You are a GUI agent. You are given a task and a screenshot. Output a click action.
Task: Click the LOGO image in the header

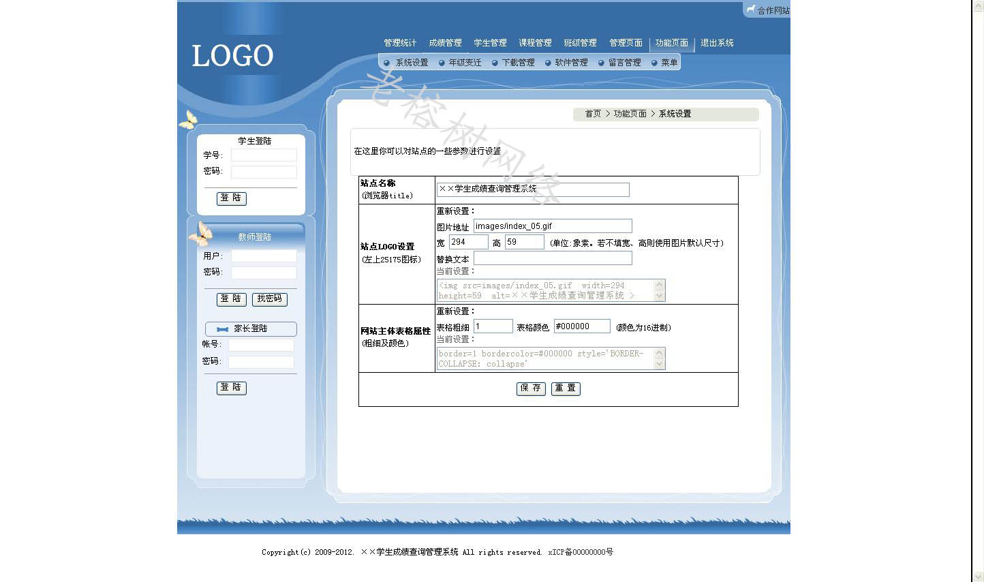coord(232,56)
